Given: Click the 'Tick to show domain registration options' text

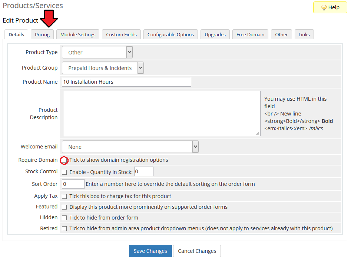Looking at the screenshot, I should coord(119,160).
